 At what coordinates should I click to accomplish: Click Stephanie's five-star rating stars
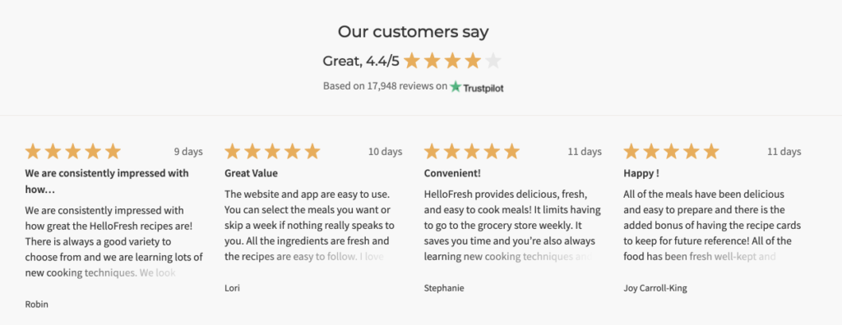click(472, 152)
